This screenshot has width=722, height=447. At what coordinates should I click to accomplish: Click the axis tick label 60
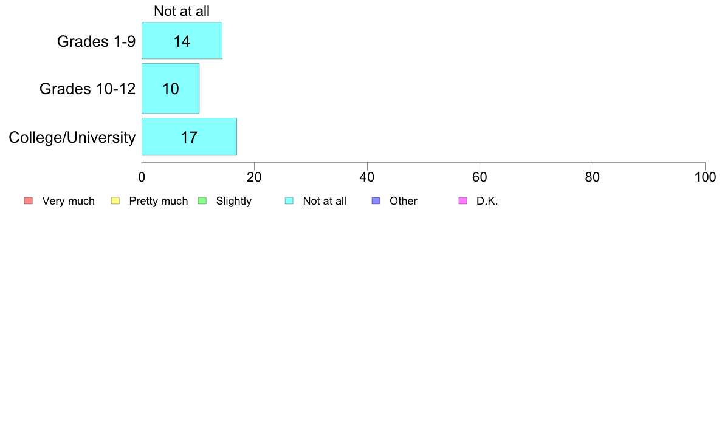coord(480,177)
